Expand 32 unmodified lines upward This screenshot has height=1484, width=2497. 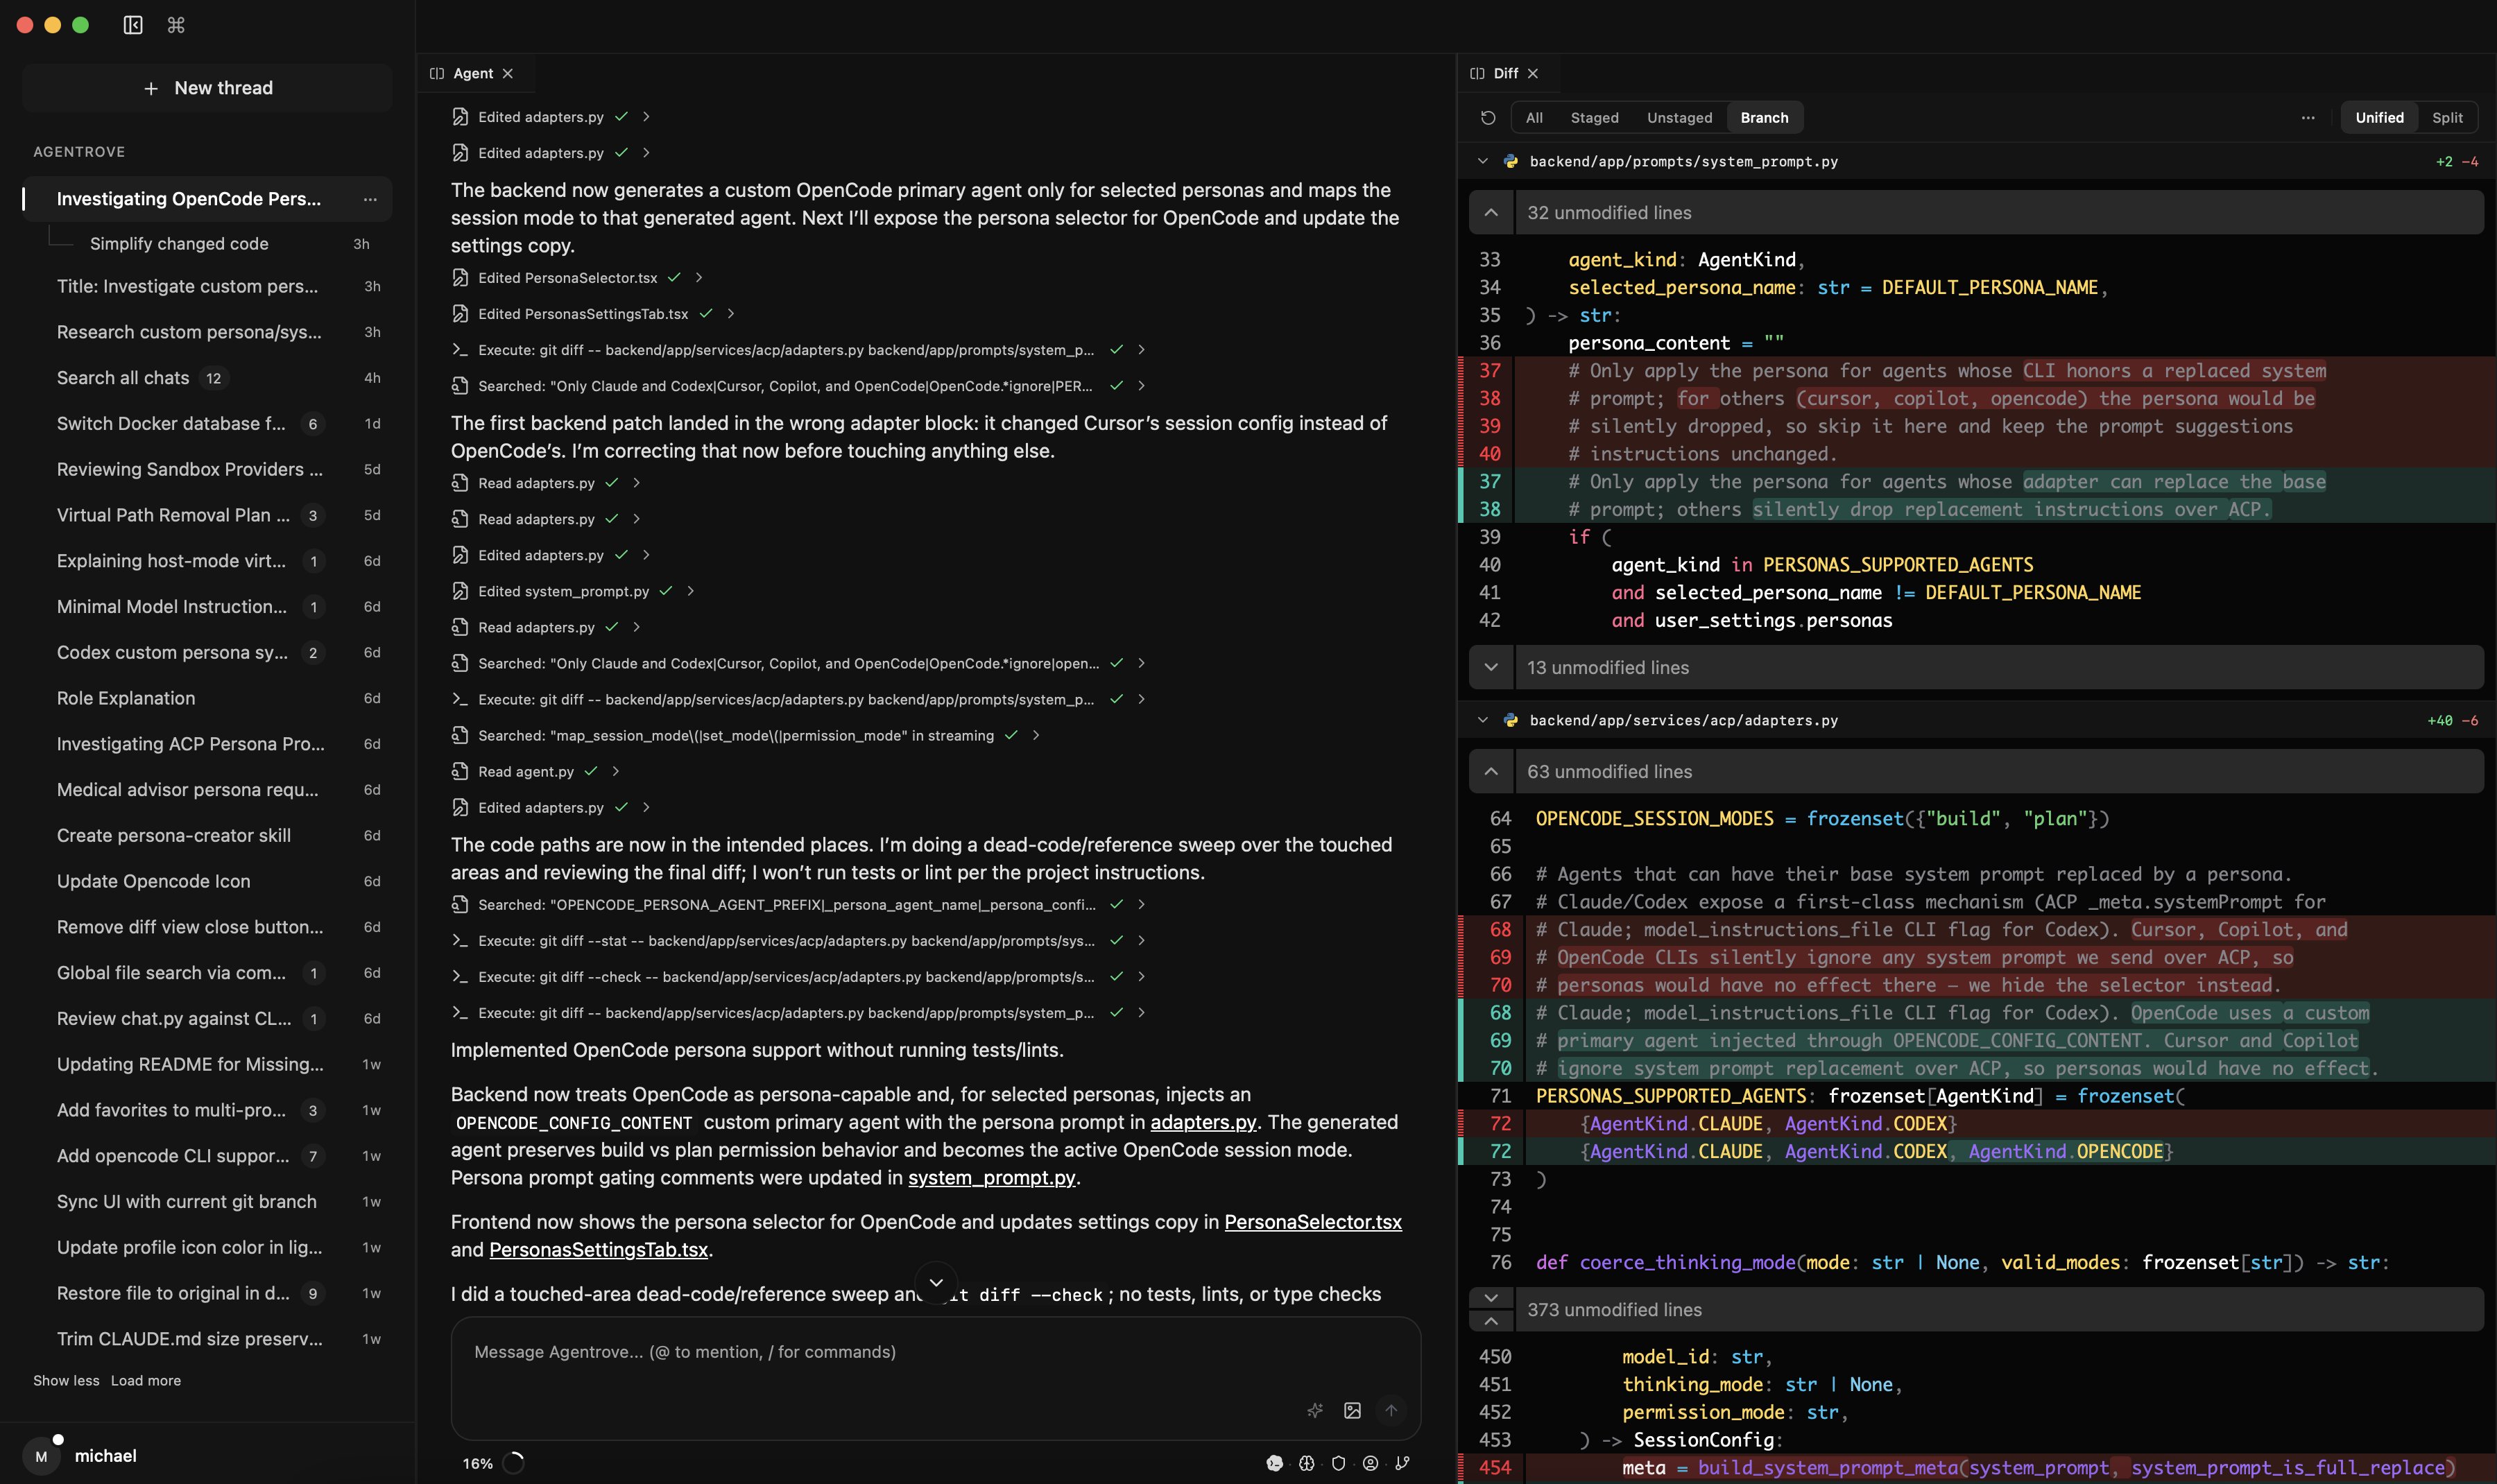click(1491, 213)
